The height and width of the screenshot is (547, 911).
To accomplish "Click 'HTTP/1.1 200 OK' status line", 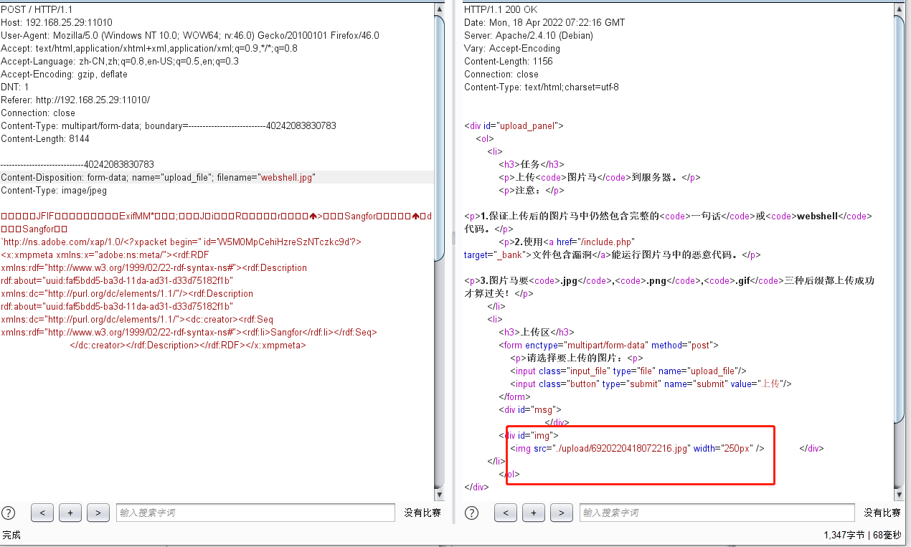I will click(x=500, y=9).
